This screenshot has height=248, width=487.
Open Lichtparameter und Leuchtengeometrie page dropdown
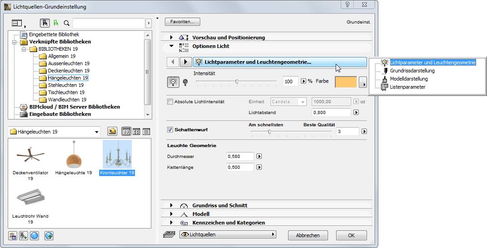click(x=280, y=62)
